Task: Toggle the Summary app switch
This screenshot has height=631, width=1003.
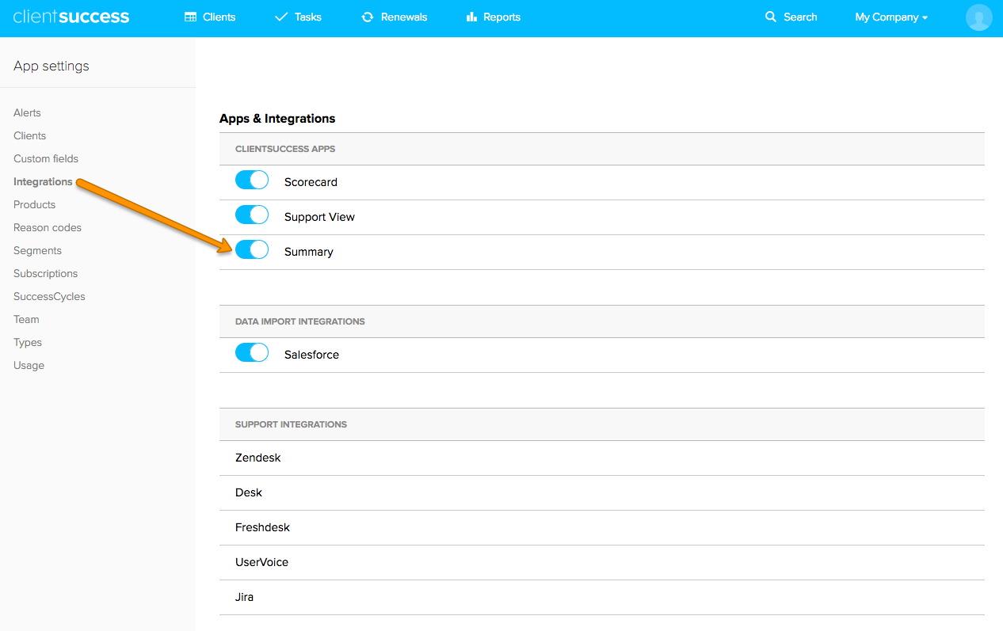Action: pos(252,250)
